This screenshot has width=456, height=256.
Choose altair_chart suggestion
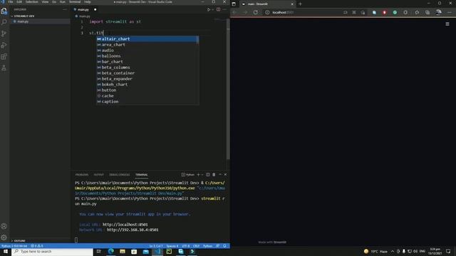point(147,39)
